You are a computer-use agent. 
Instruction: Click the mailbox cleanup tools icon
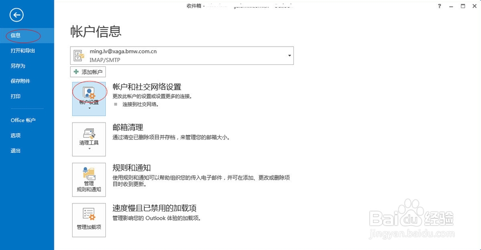coord(89,134)
